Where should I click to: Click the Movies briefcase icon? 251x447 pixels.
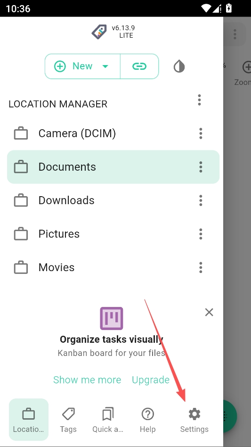pos(21,267)
